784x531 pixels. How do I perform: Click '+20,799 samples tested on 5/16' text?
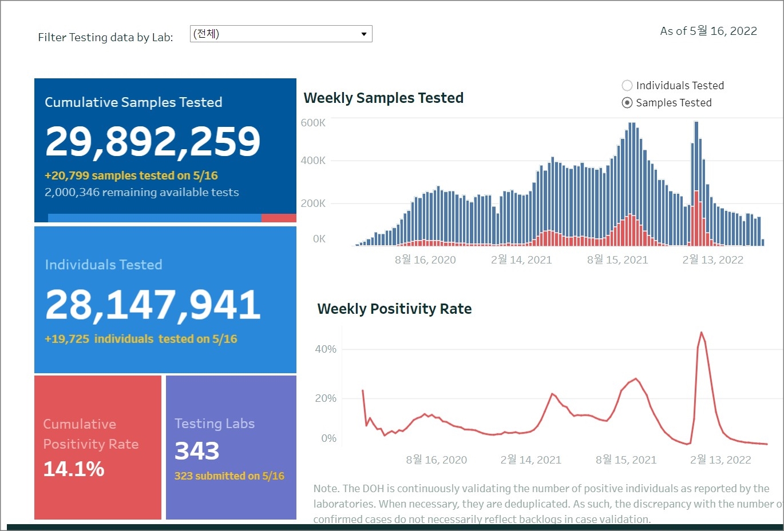(x=131, y=175)
